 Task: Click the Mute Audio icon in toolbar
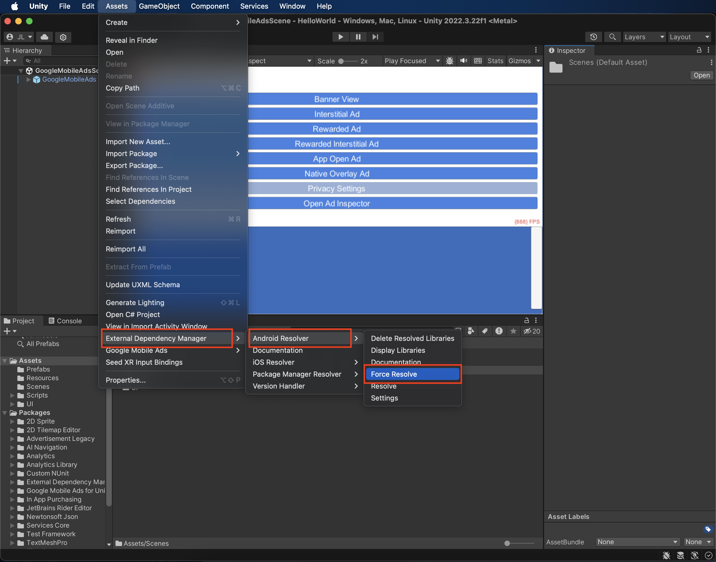pyautogui.click(x=464, y=60)
